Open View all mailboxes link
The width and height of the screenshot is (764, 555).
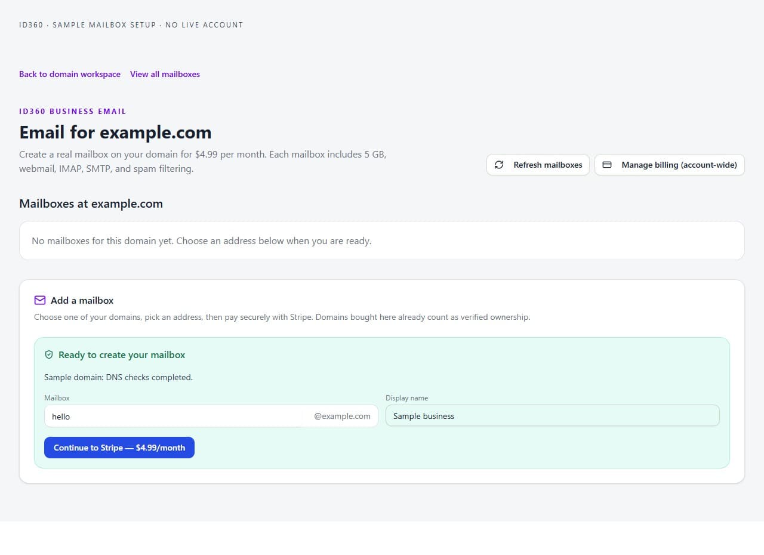click(165, 74)
